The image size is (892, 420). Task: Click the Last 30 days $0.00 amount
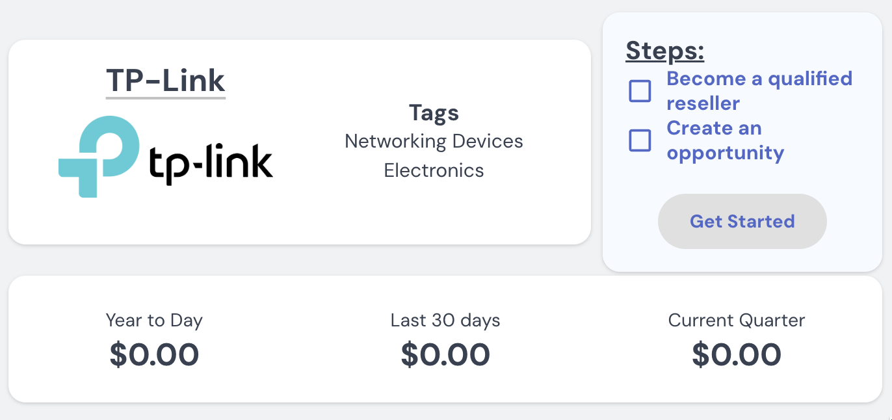pyautogui.click(x=445, y=355)
